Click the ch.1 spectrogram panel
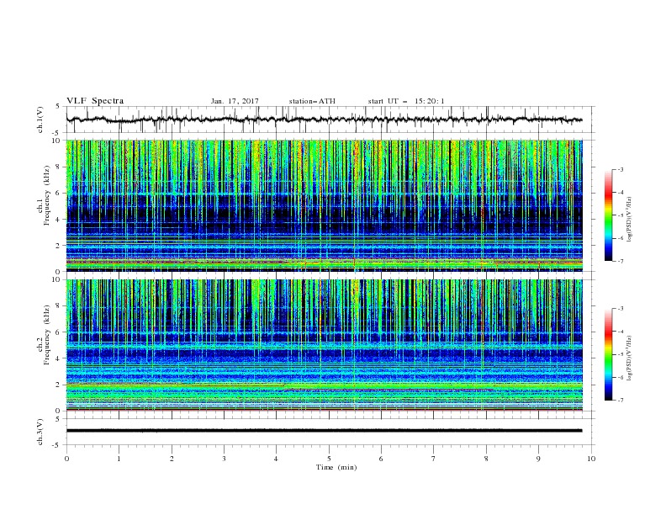Screen dimensions: 666x515 tap(324, 205)
